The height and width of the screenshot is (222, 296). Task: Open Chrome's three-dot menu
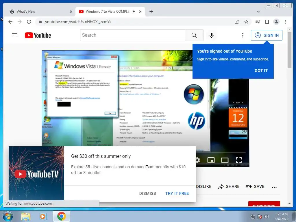[286, 22]
